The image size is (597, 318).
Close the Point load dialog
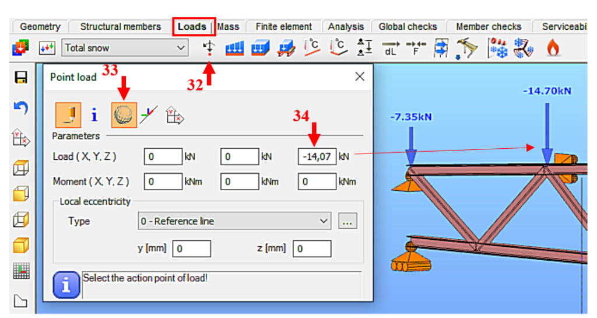click(x=360, y=76)
